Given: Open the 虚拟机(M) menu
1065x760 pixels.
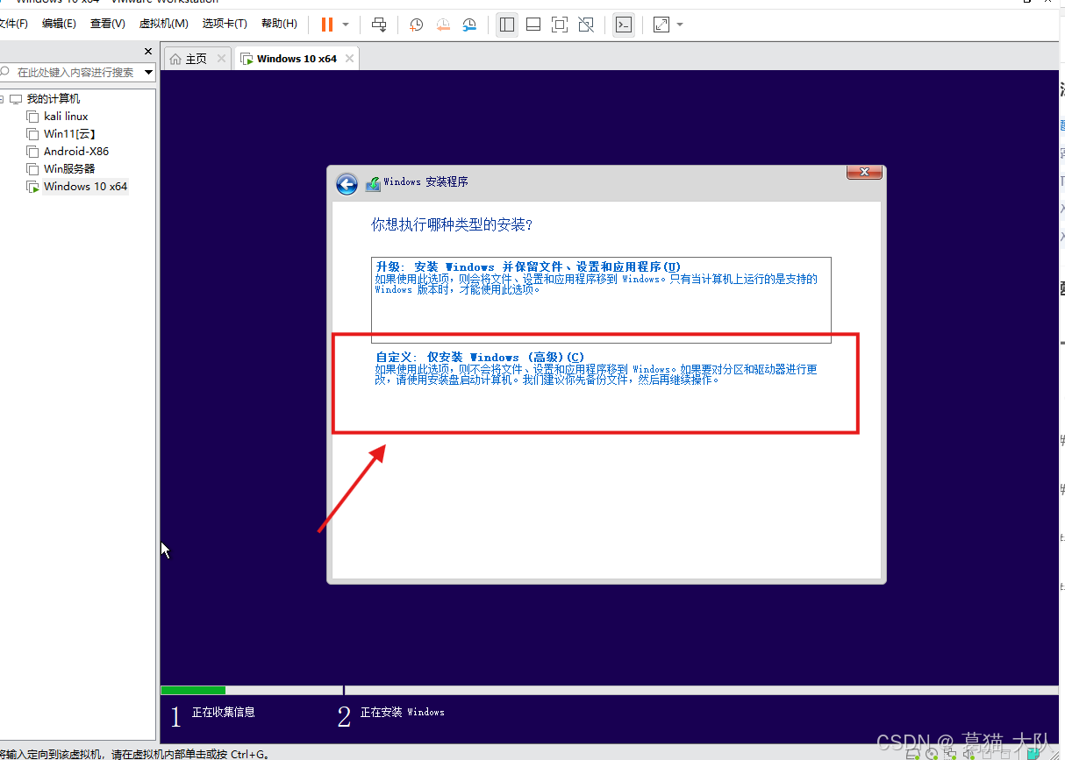Looking at the screenshot, I should (164, 24).
